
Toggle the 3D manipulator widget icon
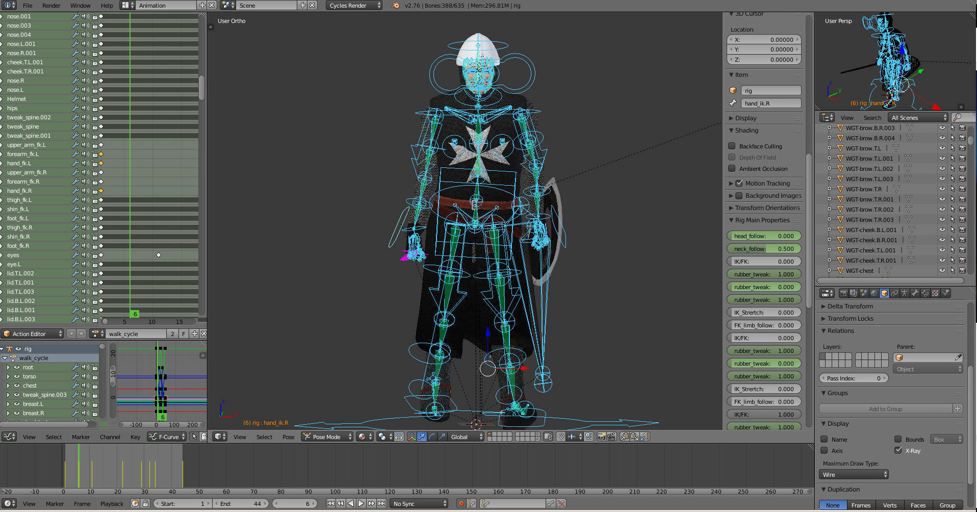(412, 437)
